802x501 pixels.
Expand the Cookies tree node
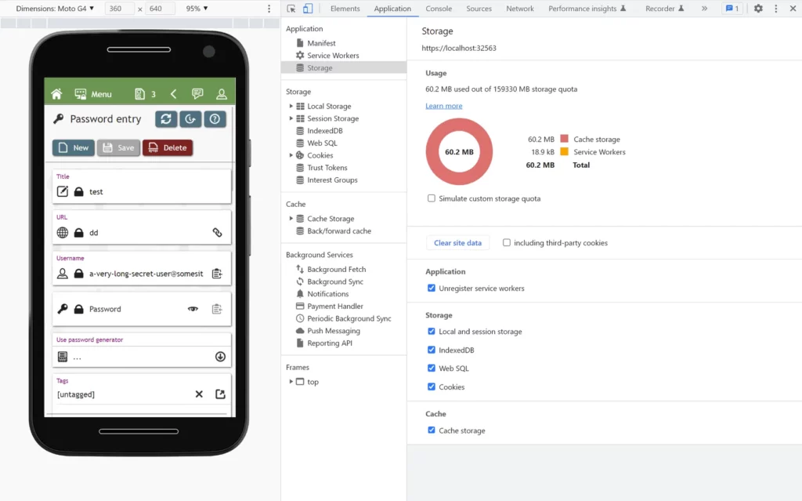point(291,155)
